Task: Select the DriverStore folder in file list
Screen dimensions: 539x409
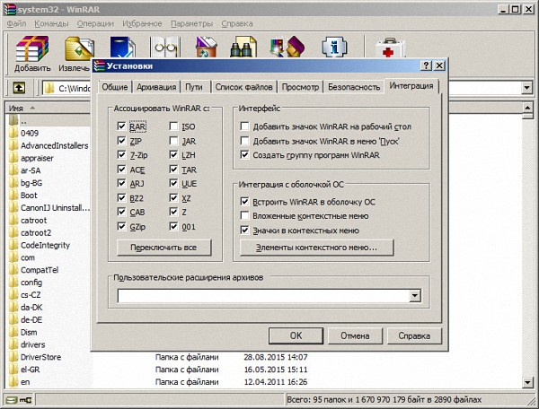Action: [x=39, y=356]
